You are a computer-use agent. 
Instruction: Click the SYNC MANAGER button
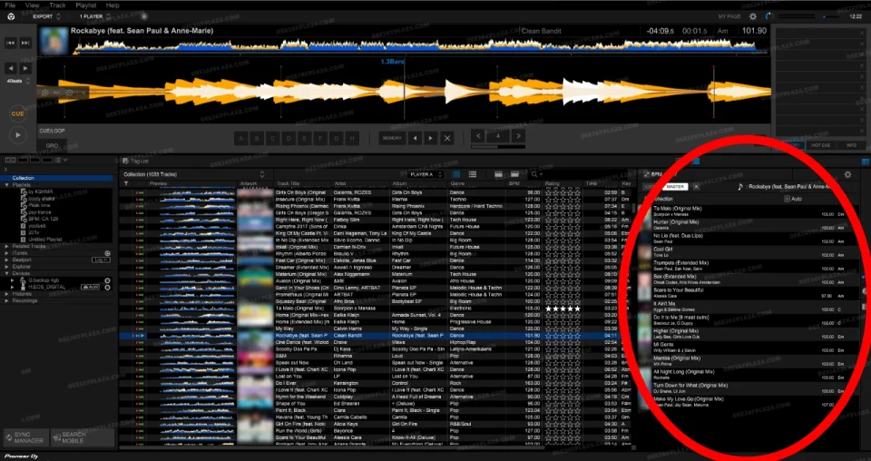[x=25, y=437]
